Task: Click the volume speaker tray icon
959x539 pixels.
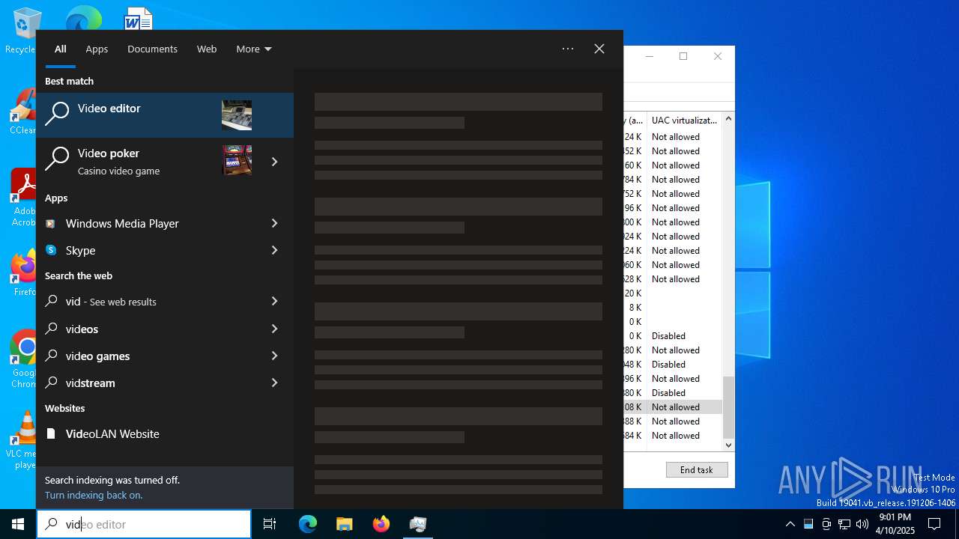Action: pyautogui.click(x=862, y=524)
